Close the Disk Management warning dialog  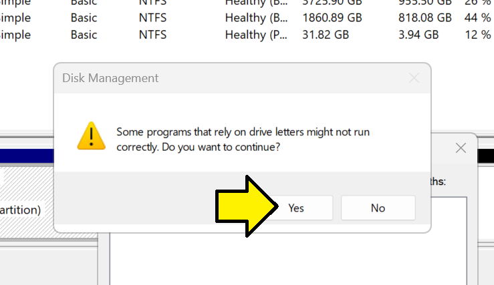(x=414, y=78)
